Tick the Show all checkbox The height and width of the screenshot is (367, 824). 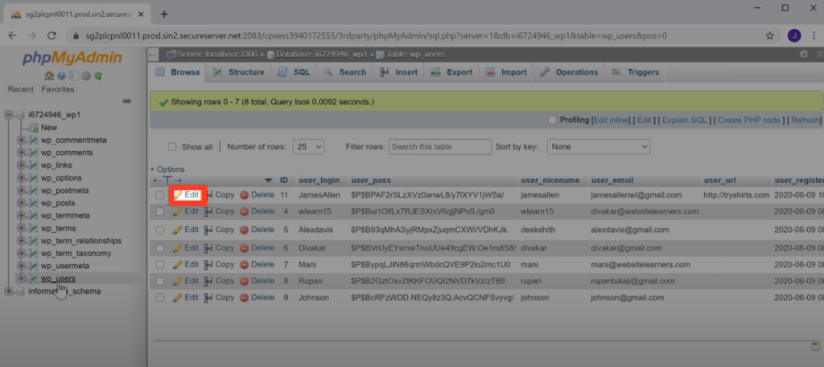172,147
